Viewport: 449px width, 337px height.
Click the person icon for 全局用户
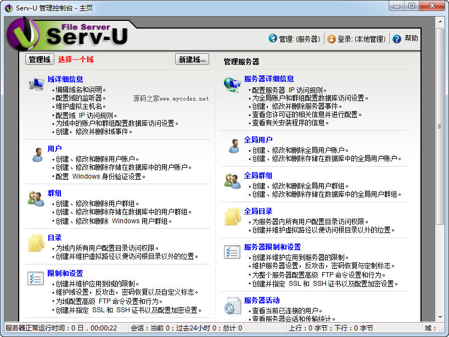[x=234, y=146]
